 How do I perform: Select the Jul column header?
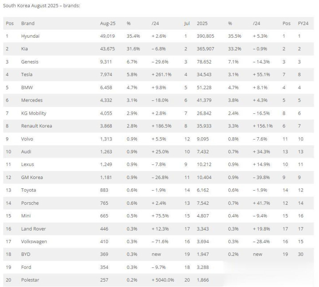[x=187, y=23]
